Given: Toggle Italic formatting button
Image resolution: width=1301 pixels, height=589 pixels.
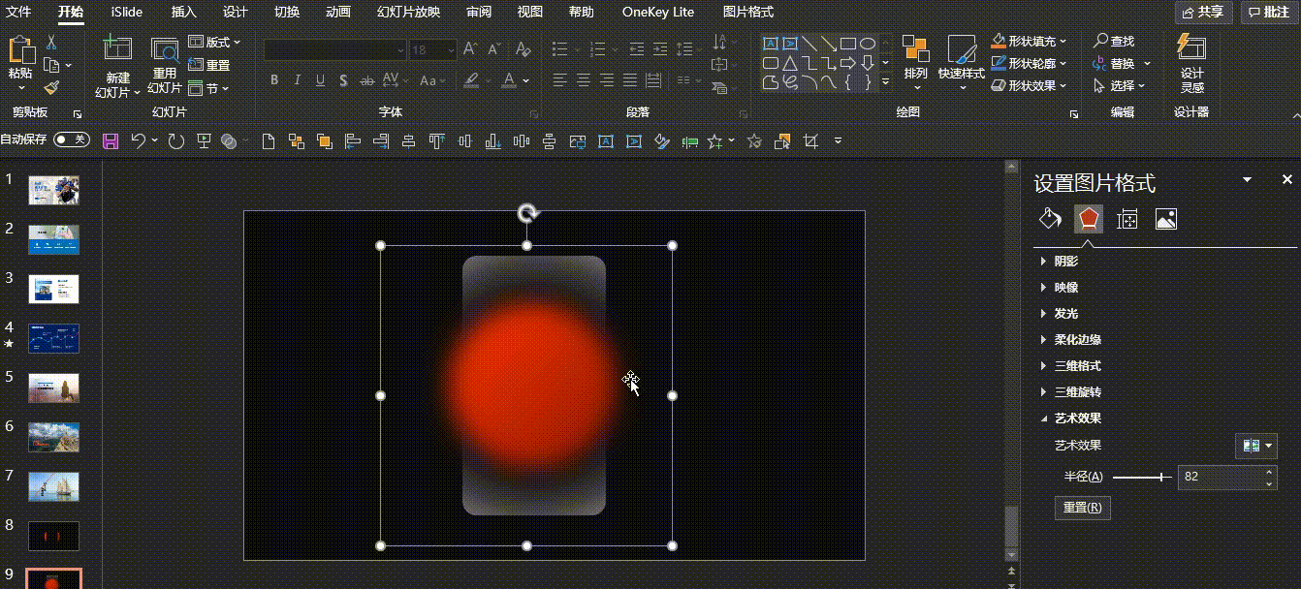Looking at the screenshot, I should point(297,80).
